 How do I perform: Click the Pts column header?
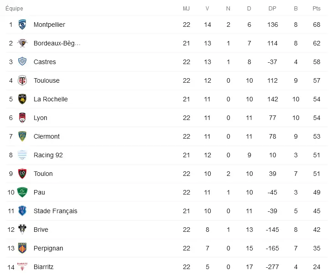tap(316, 9)
